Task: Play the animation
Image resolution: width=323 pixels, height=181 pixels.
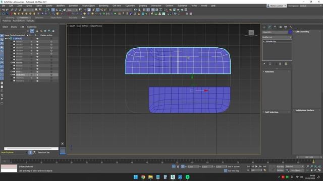Action: (256, 166)
